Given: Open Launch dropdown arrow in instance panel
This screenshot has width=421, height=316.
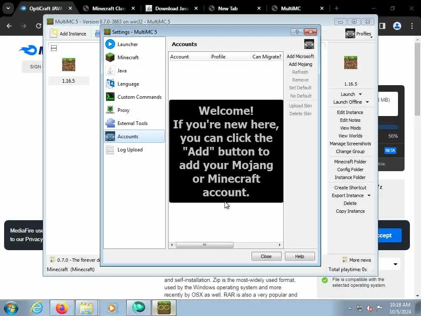Looking at the screenshot, I should point(360,94).
